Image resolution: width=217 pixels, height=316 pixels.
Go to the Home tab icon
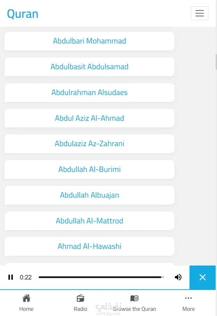coord(26,298)
